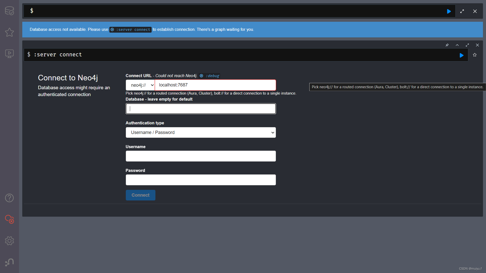Click the :server connect link in banner

coord(130,30)
